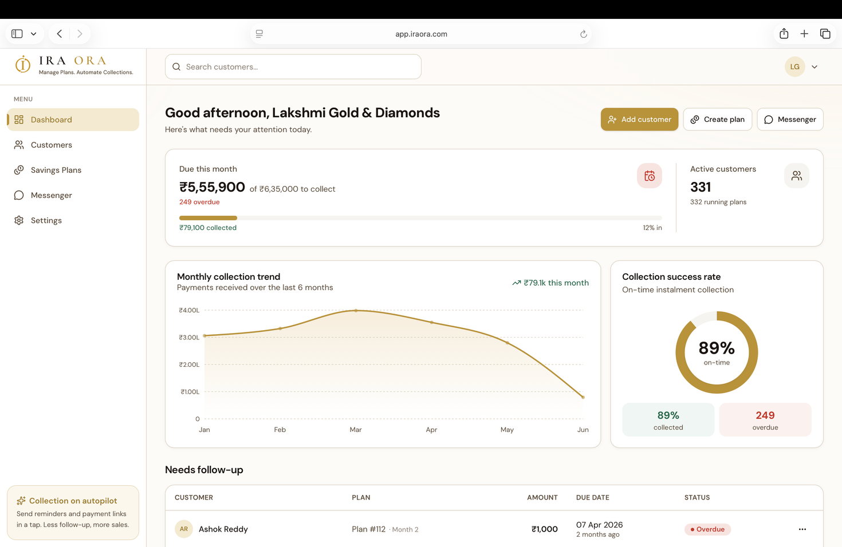Open Customers in the sidebar menu
Viewport: 842px width, 547px height.
(x=73, y=145)
